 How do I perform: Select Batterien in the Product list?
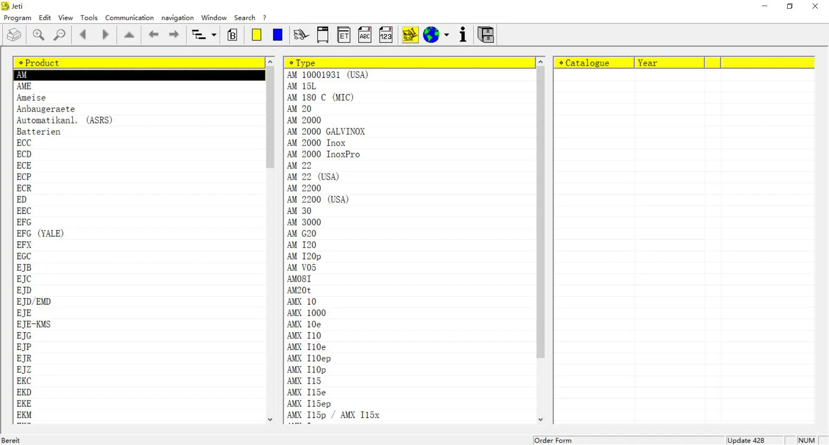[x=139, y=132]
